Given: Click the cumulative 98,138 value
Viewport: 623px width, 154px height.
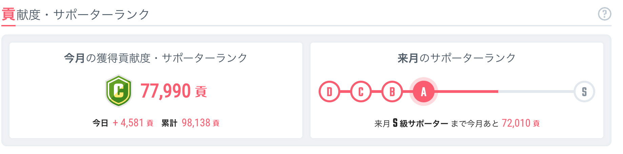Looking at the screenshot, I should 196,123.
